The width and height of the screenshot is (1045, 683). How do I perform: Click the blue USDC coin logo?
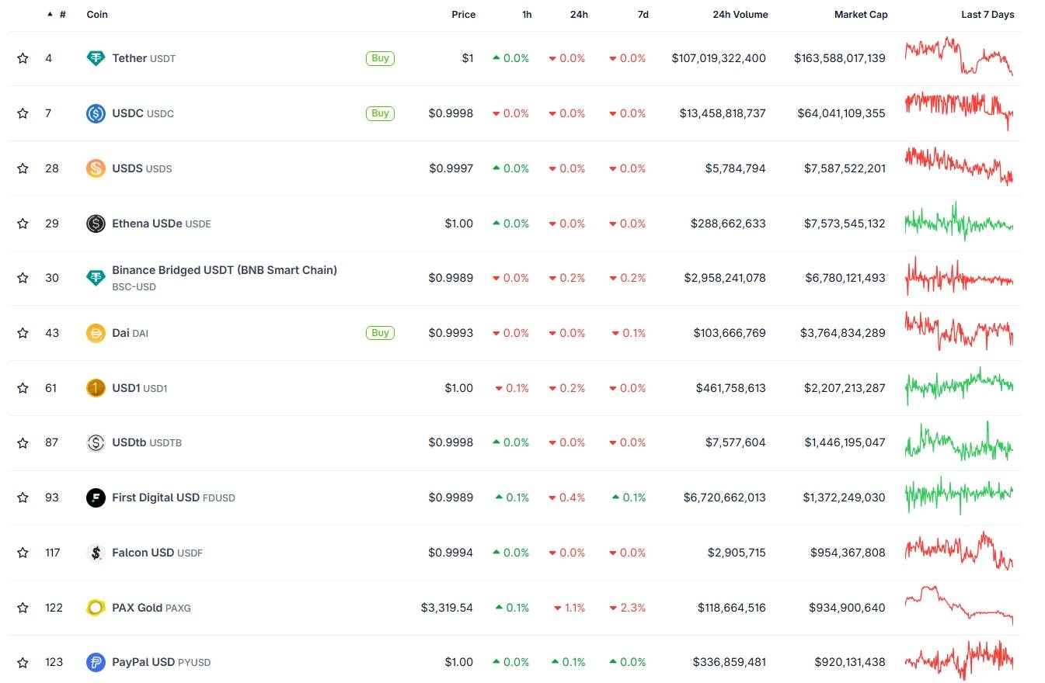96,113
